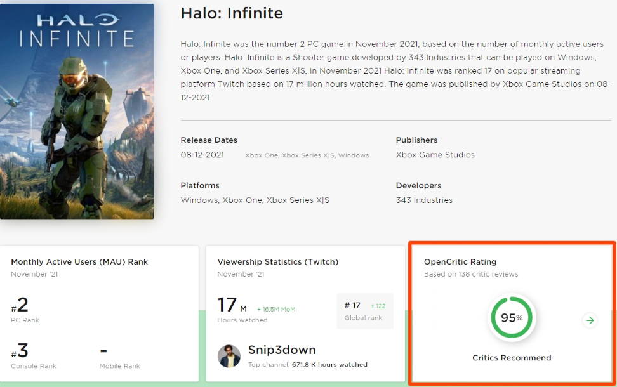The image size is (617, 387).
Task: Click the Halo: Infinite description paragraph
Action: (395, 71)
